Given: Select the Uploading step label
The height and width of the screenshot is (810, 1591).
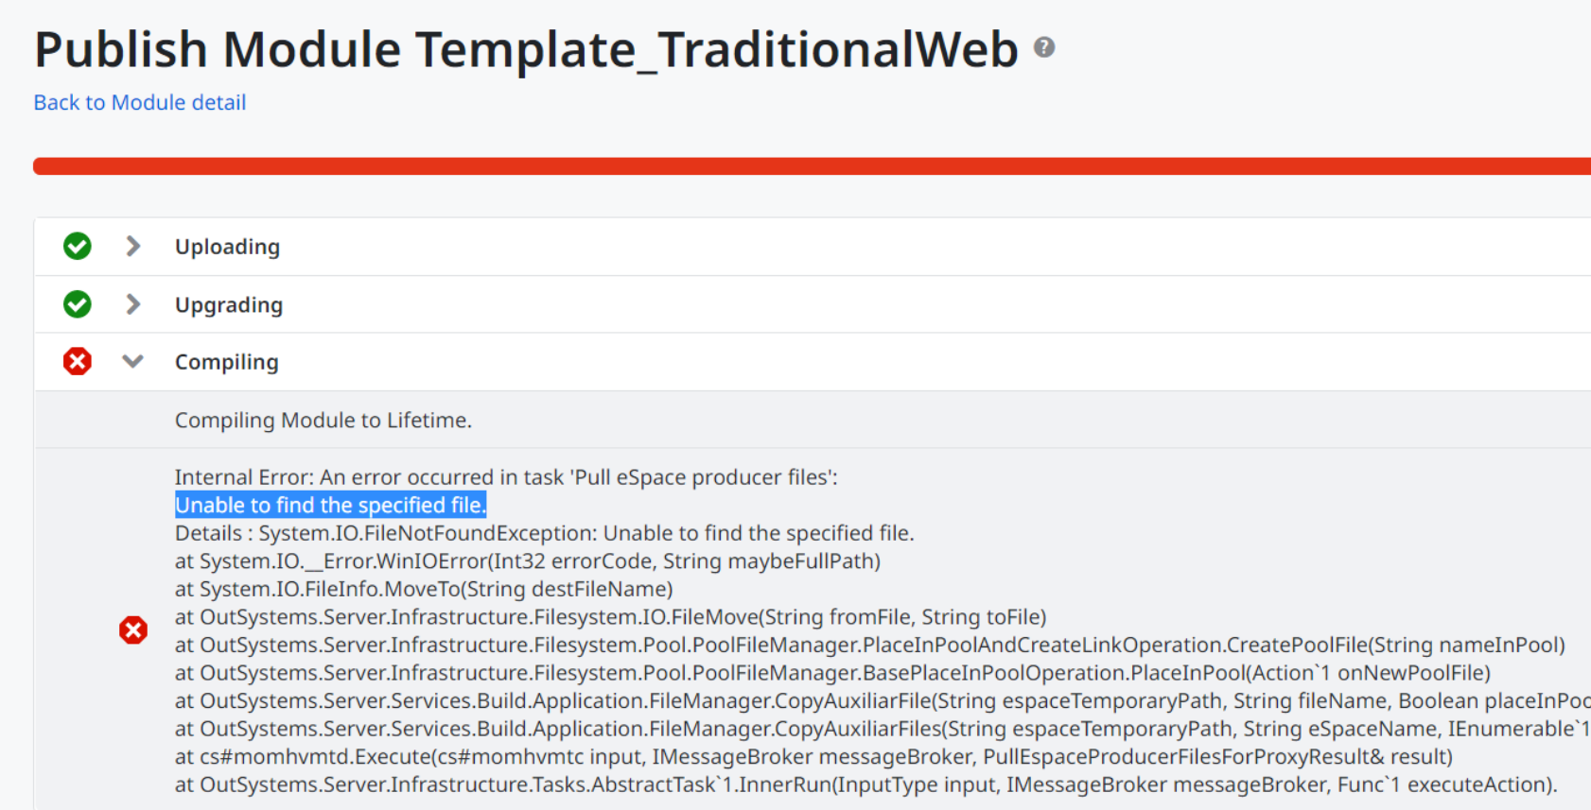Looking at the screenshot, I should [x=227, y=247].
